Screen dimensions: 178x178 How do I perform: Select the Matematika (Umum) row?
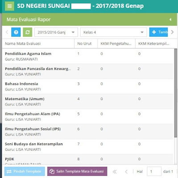tap(88, 101)
